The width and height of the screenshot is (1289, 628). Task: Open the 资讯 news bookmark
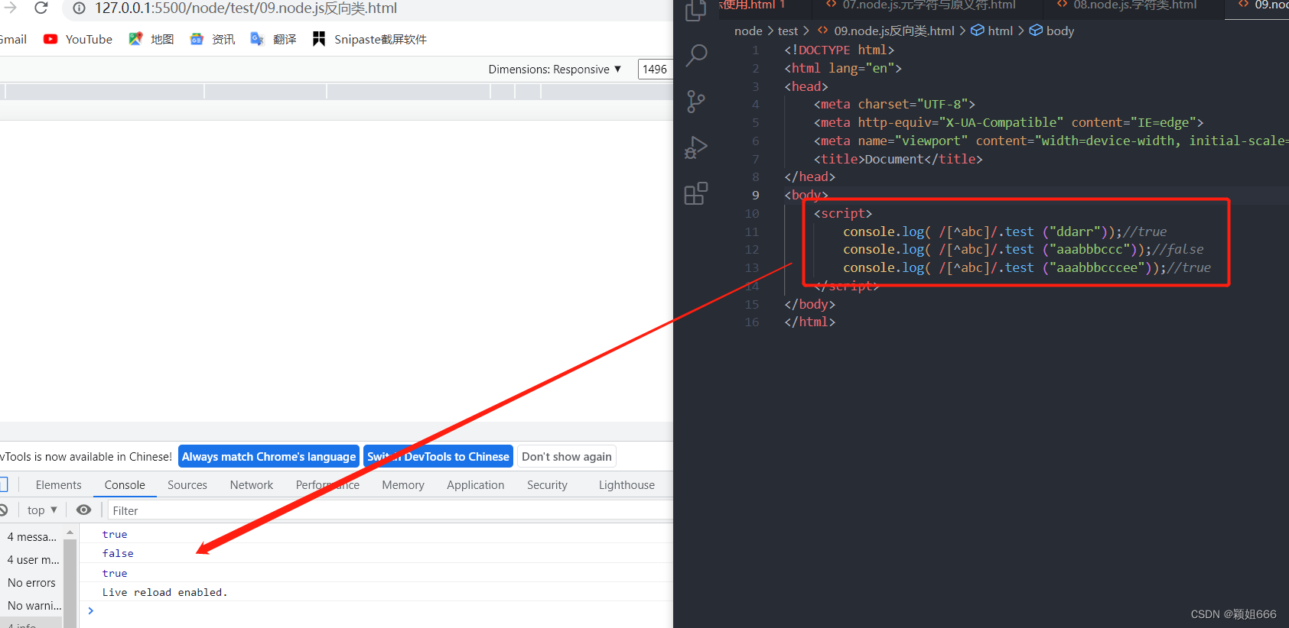213,39
